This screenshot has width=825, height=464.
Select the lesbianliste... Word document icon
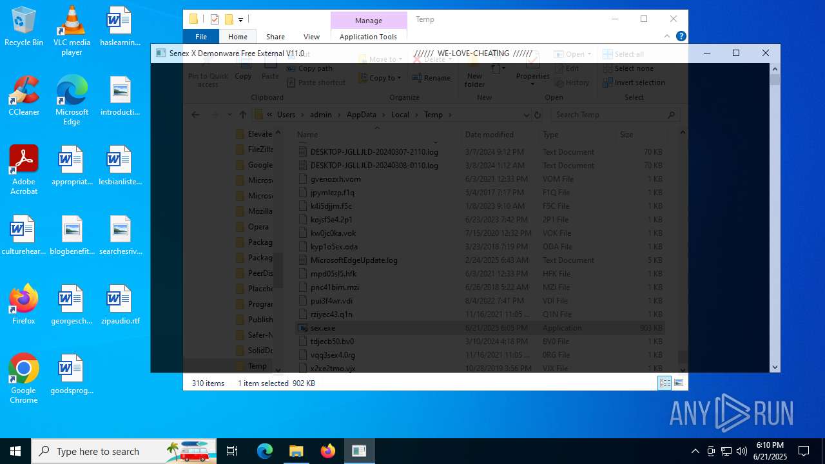click(120, 166)
